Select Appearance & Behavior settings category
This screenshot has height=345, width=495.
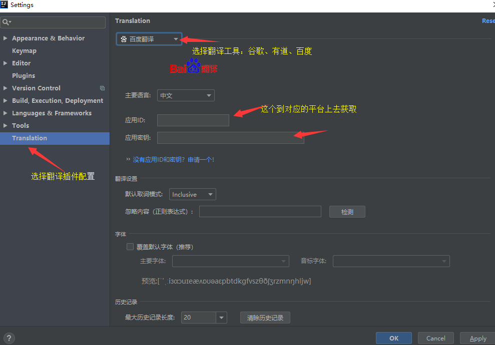pyautogui.click(x=49, y=38)
